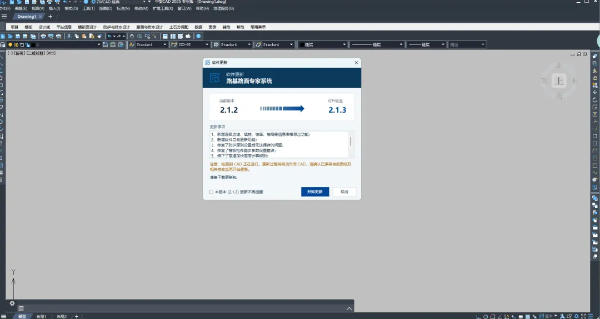Click the Make Layer Current icon
The height and width of the screenshot is (319, 600).
(105, 45)
